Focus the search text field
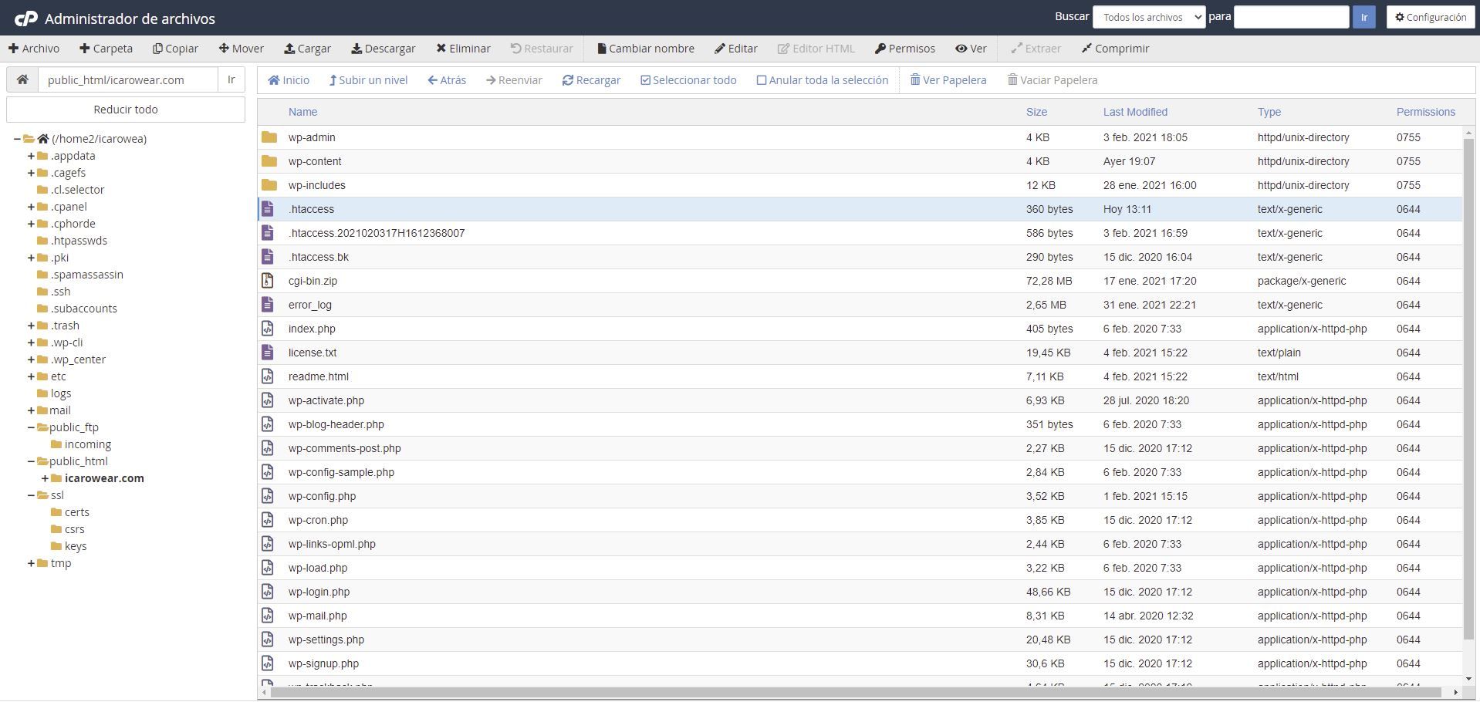The height and width of the screenshot is (702, 1480). tap(1291, 17)
